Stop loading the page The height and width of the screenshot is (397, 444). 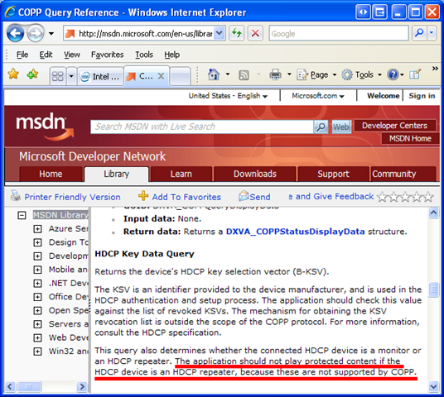[255, 33]
